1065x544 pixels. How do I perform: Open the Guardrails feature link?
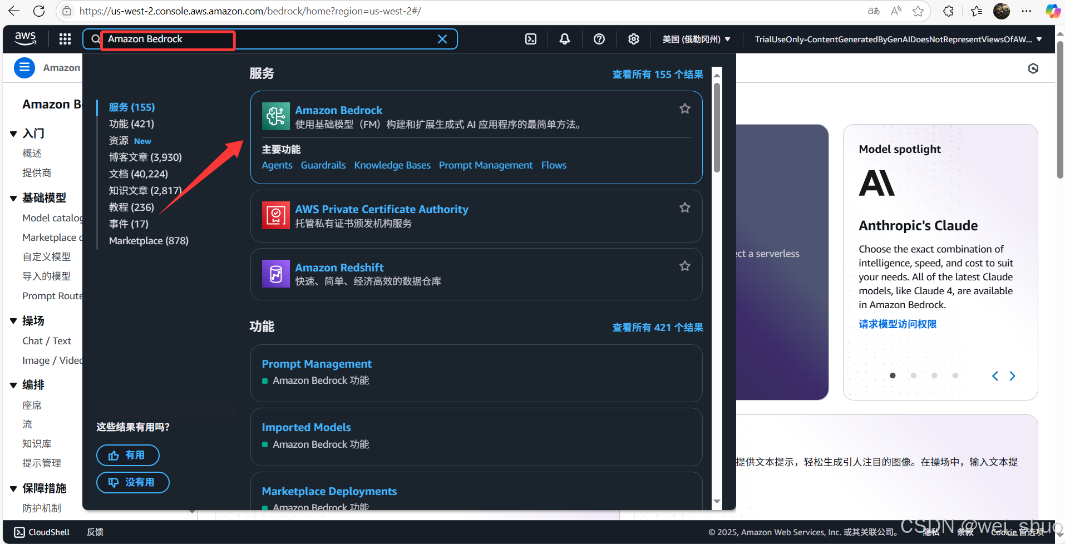tap(323, 165)
